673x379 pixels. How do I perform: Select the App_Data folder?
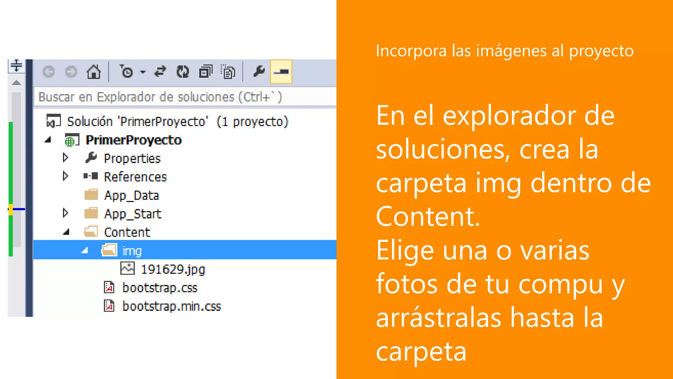coord(131,195)
